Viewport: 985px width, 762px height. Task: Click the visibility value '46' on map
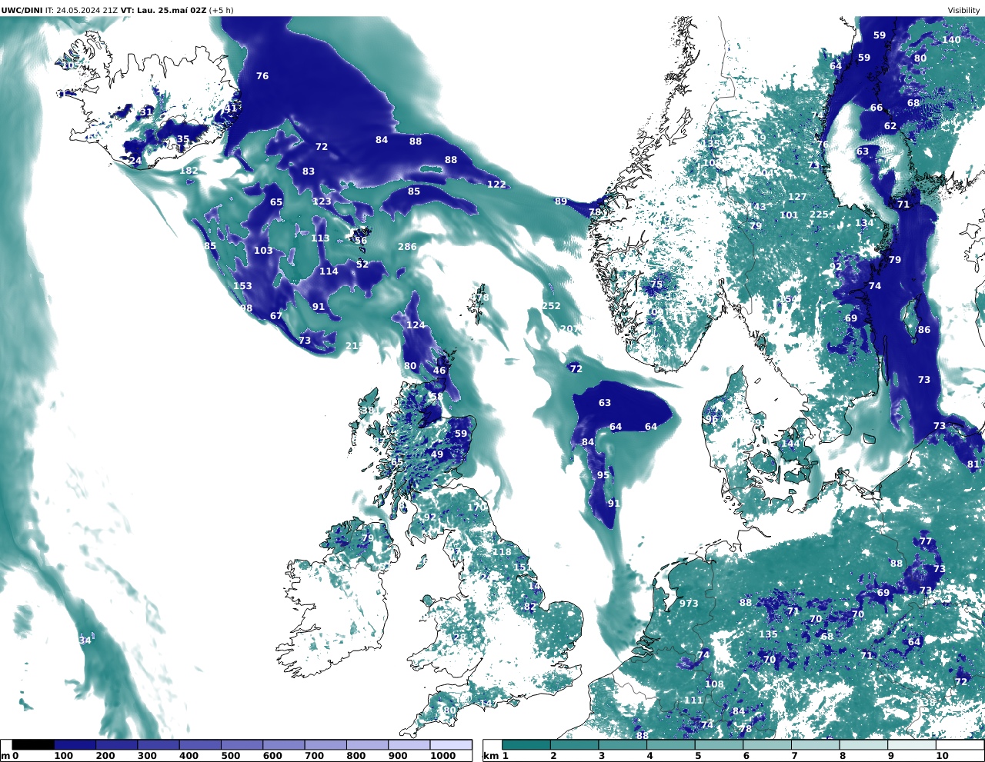(439, 371)
